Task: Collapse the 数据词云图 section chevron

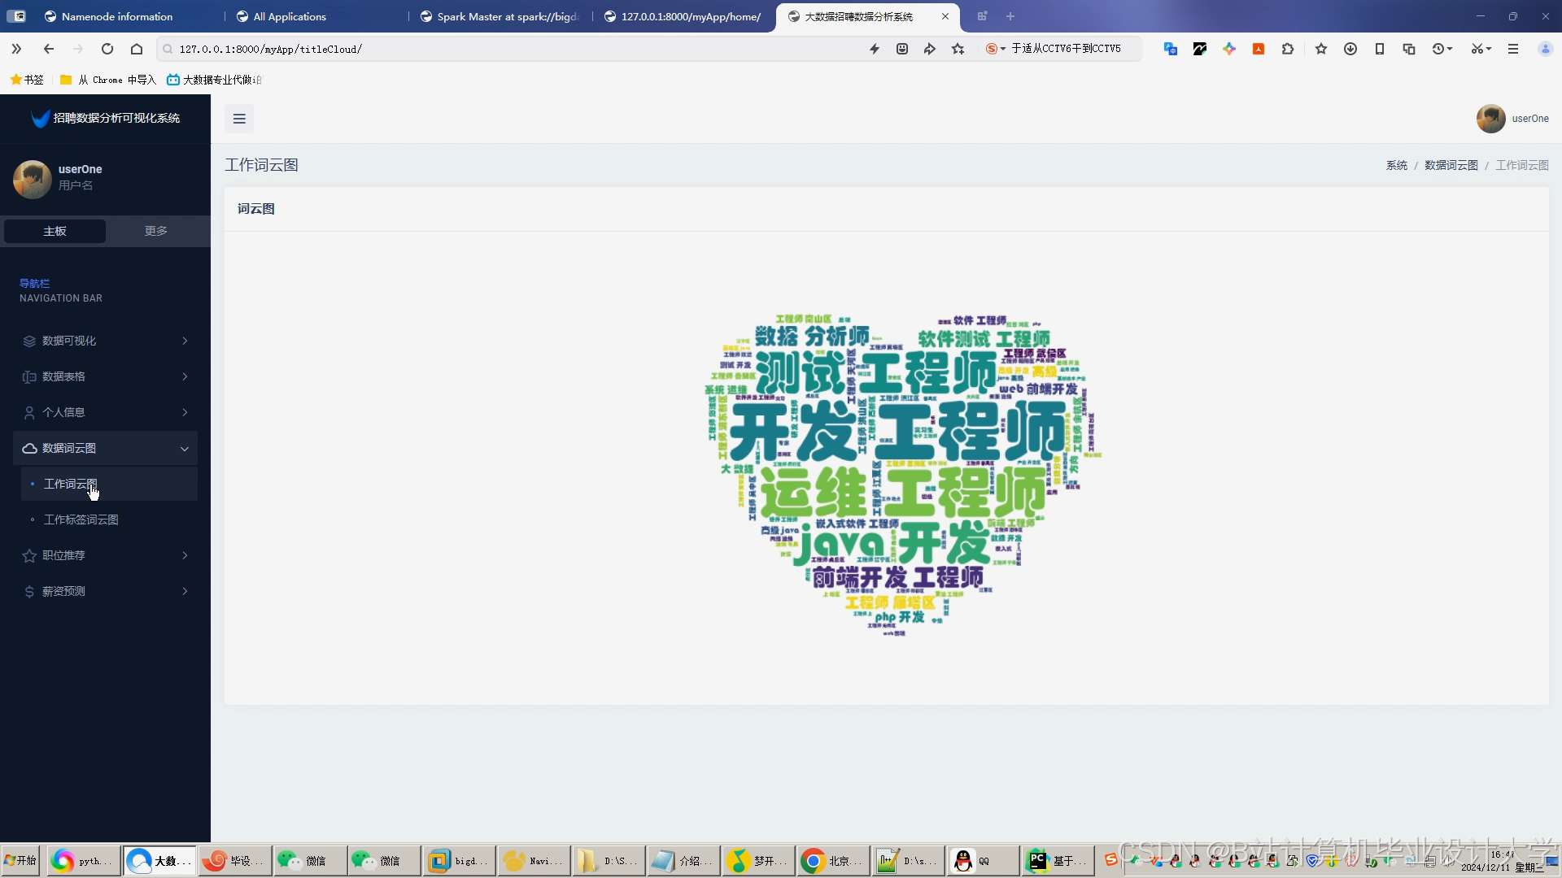Action: pyautogui.click(x=185, y=448)
